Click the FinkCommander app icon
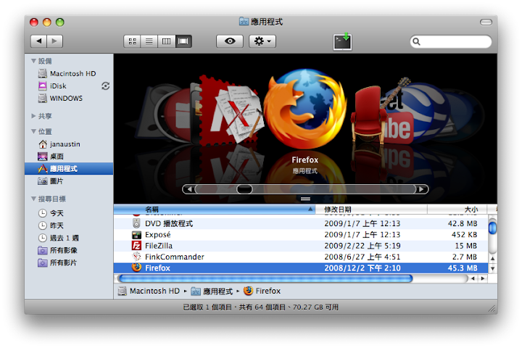Viewport: 522px width, 348px height. click(x=136, y=257)
